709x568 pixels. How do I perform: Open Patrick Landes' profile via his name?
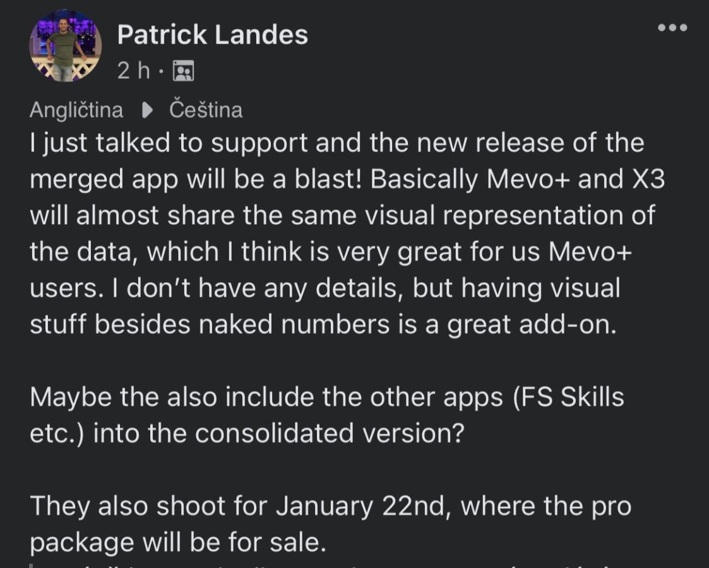click(x=212, y=35)
